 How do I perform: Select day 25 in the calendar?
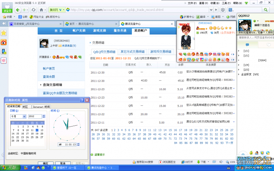[x=32, y=137]
